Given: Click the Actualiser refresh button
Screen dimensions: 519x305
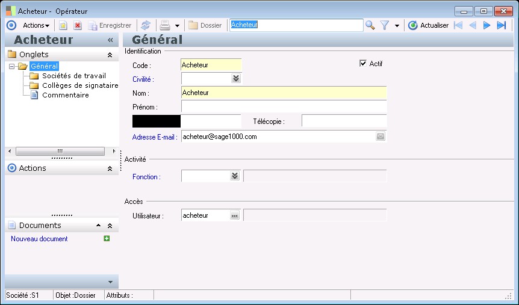Looking at the screenshot, I should click(428, 25).
